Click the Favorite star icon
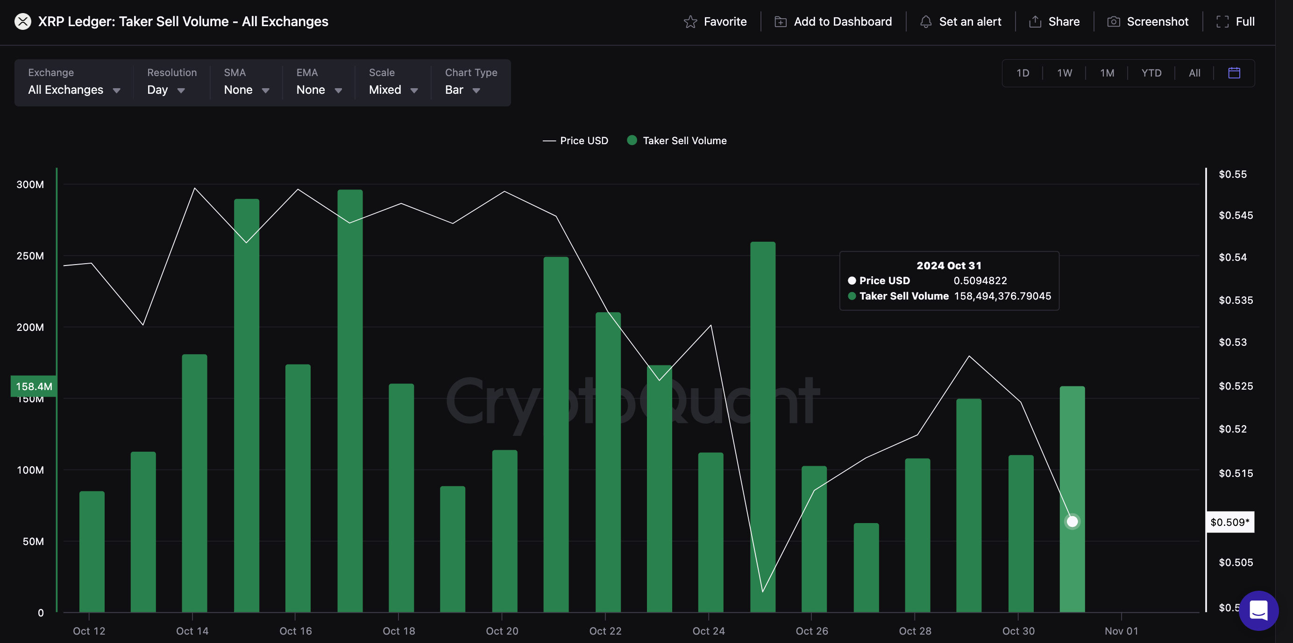1293x643 pixels. (x=690, y=21)
